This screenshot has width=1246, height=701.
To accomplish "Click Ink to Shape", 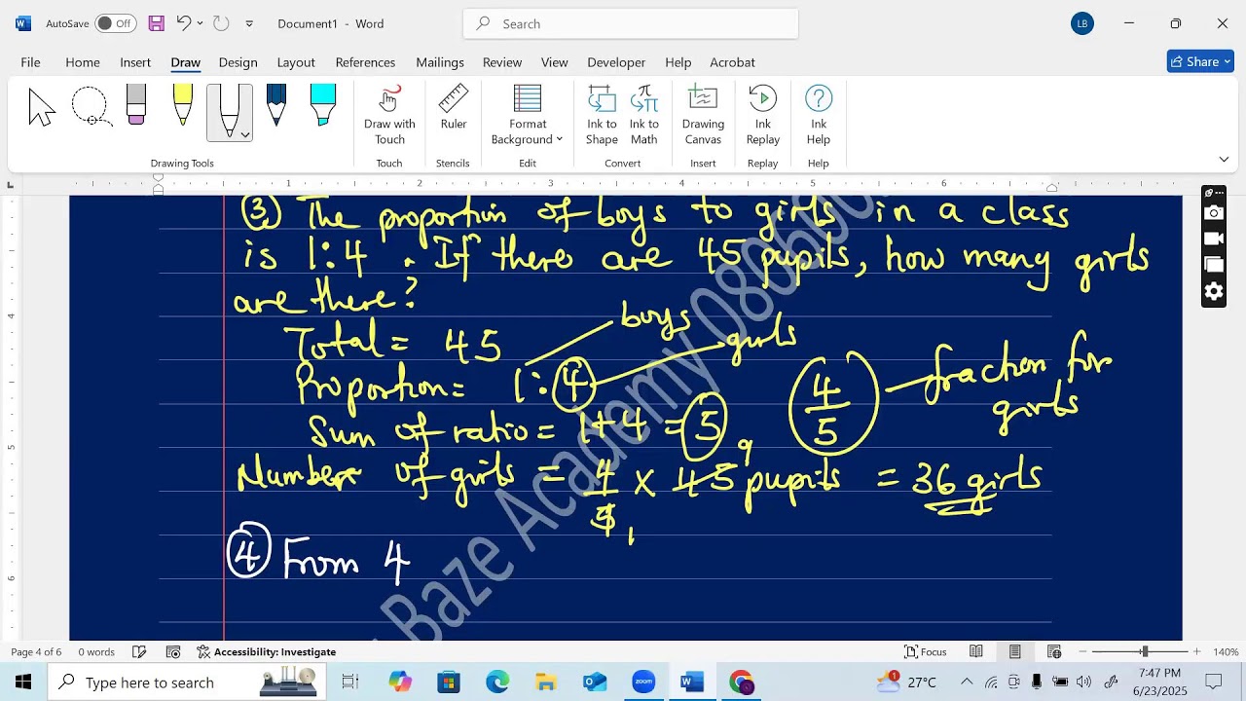I will pyautogui.click(x=602, y=116).
